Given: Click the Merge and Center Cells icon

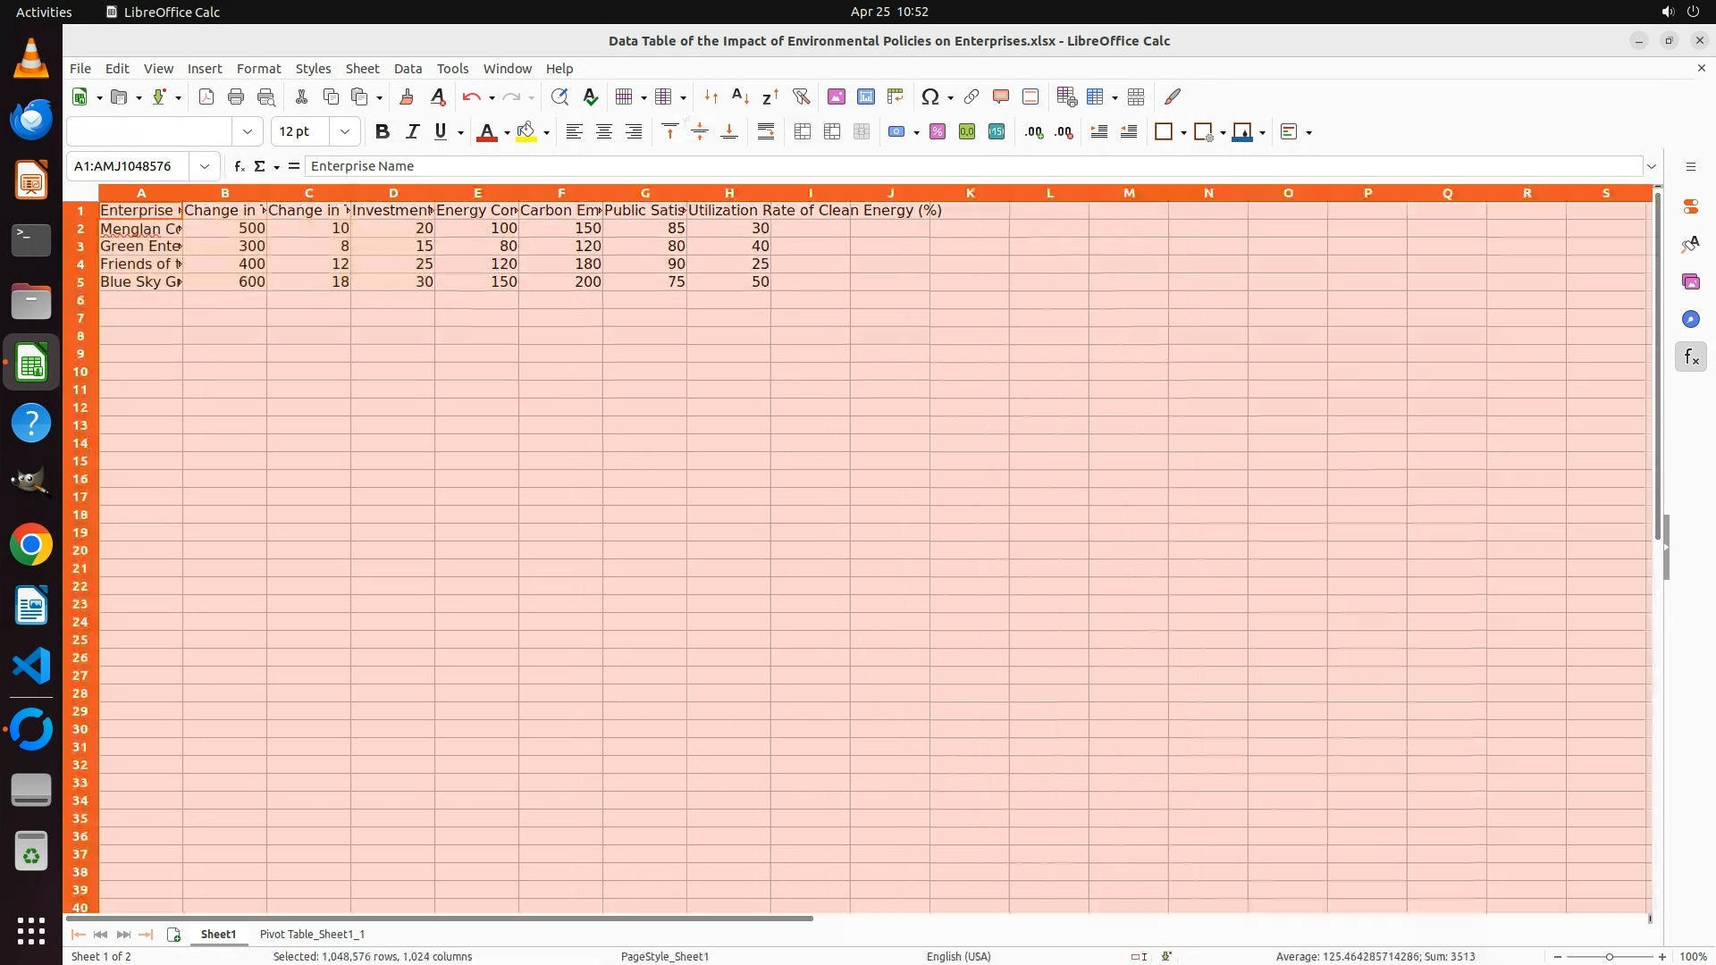Looking at the screenshot, I should pos(803,132).
